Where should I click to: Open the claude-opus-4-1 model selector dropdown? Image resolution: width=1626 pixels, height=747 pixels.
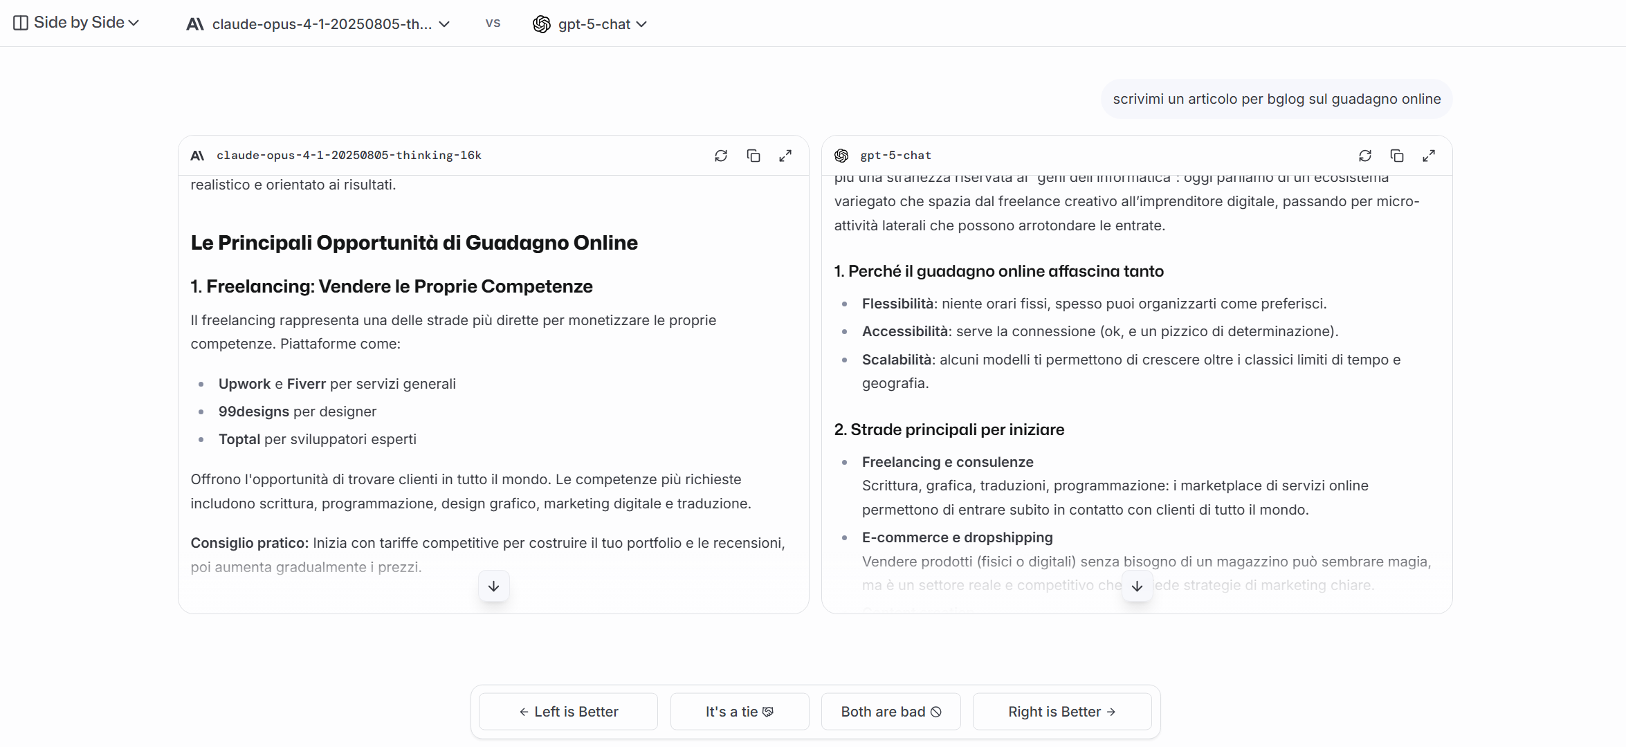pos(318,24)
